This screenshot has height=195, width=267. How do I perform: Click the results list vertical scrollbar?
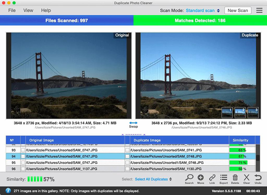coord(258,158)
